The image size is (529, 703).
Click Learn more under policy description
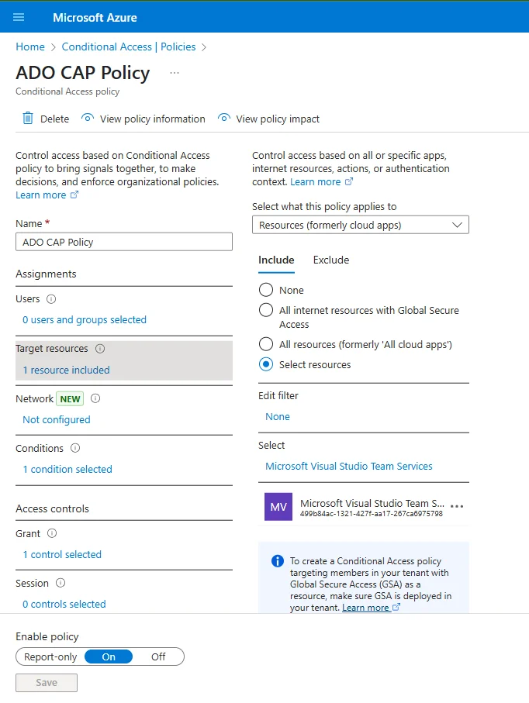click(x=41, y=195)
